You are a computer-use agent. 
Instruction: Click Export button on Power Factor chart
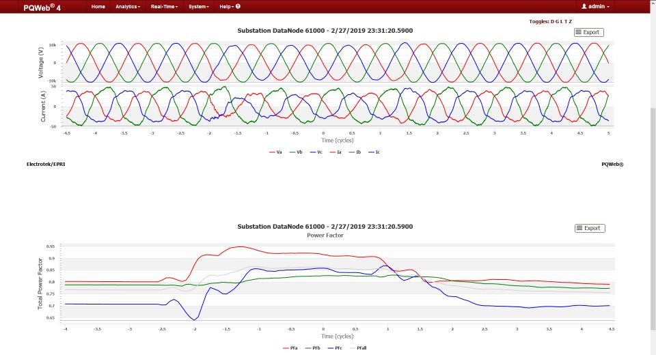[590, 228]
